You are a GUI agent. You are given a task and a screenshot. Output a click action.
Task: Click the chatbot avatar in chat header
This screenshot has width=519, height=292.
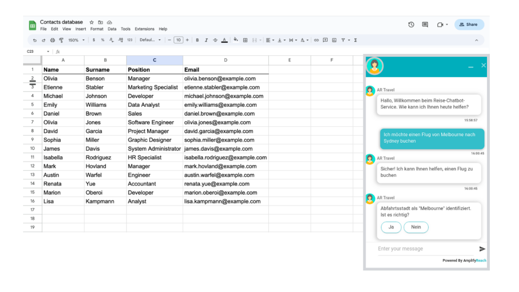[375, 66]
